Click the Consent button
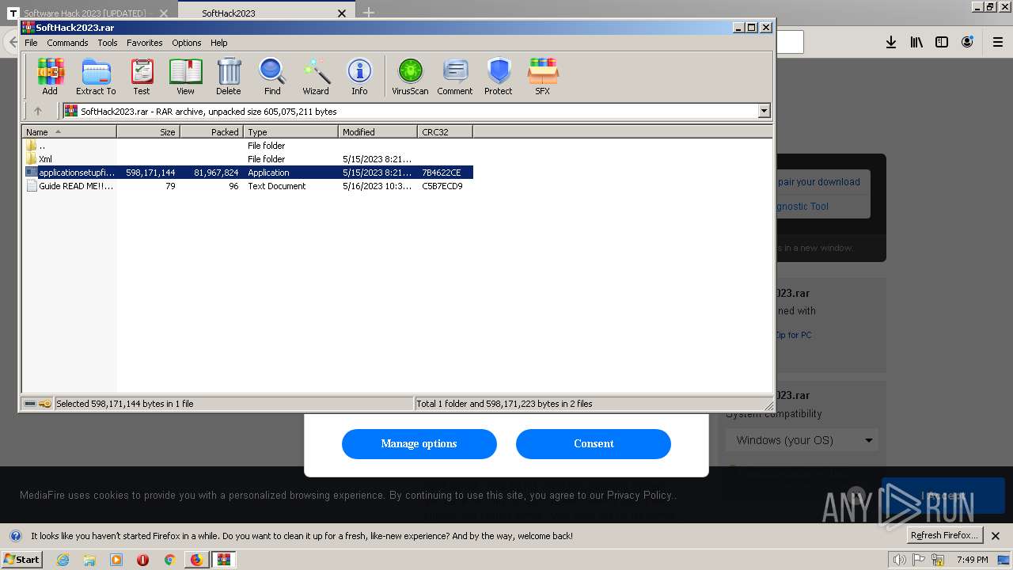The width and height of the screenshot is (1013, 570). [594, 443]
